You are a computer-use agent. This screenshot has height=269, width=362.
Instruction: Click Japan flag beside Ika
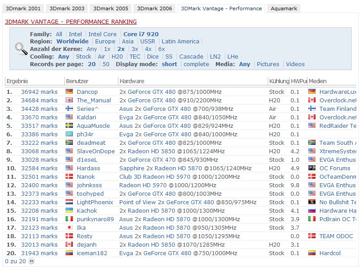click(69, 227)
